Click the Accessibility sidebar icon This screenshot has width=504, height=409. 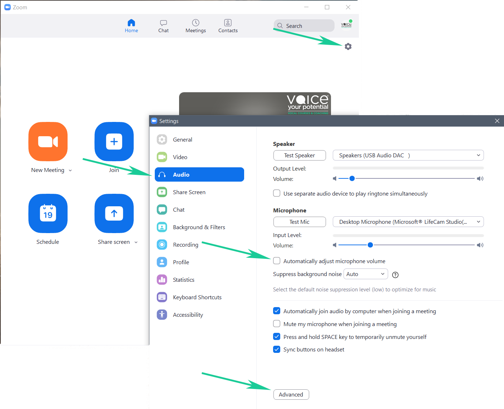[x=162, y=315]
